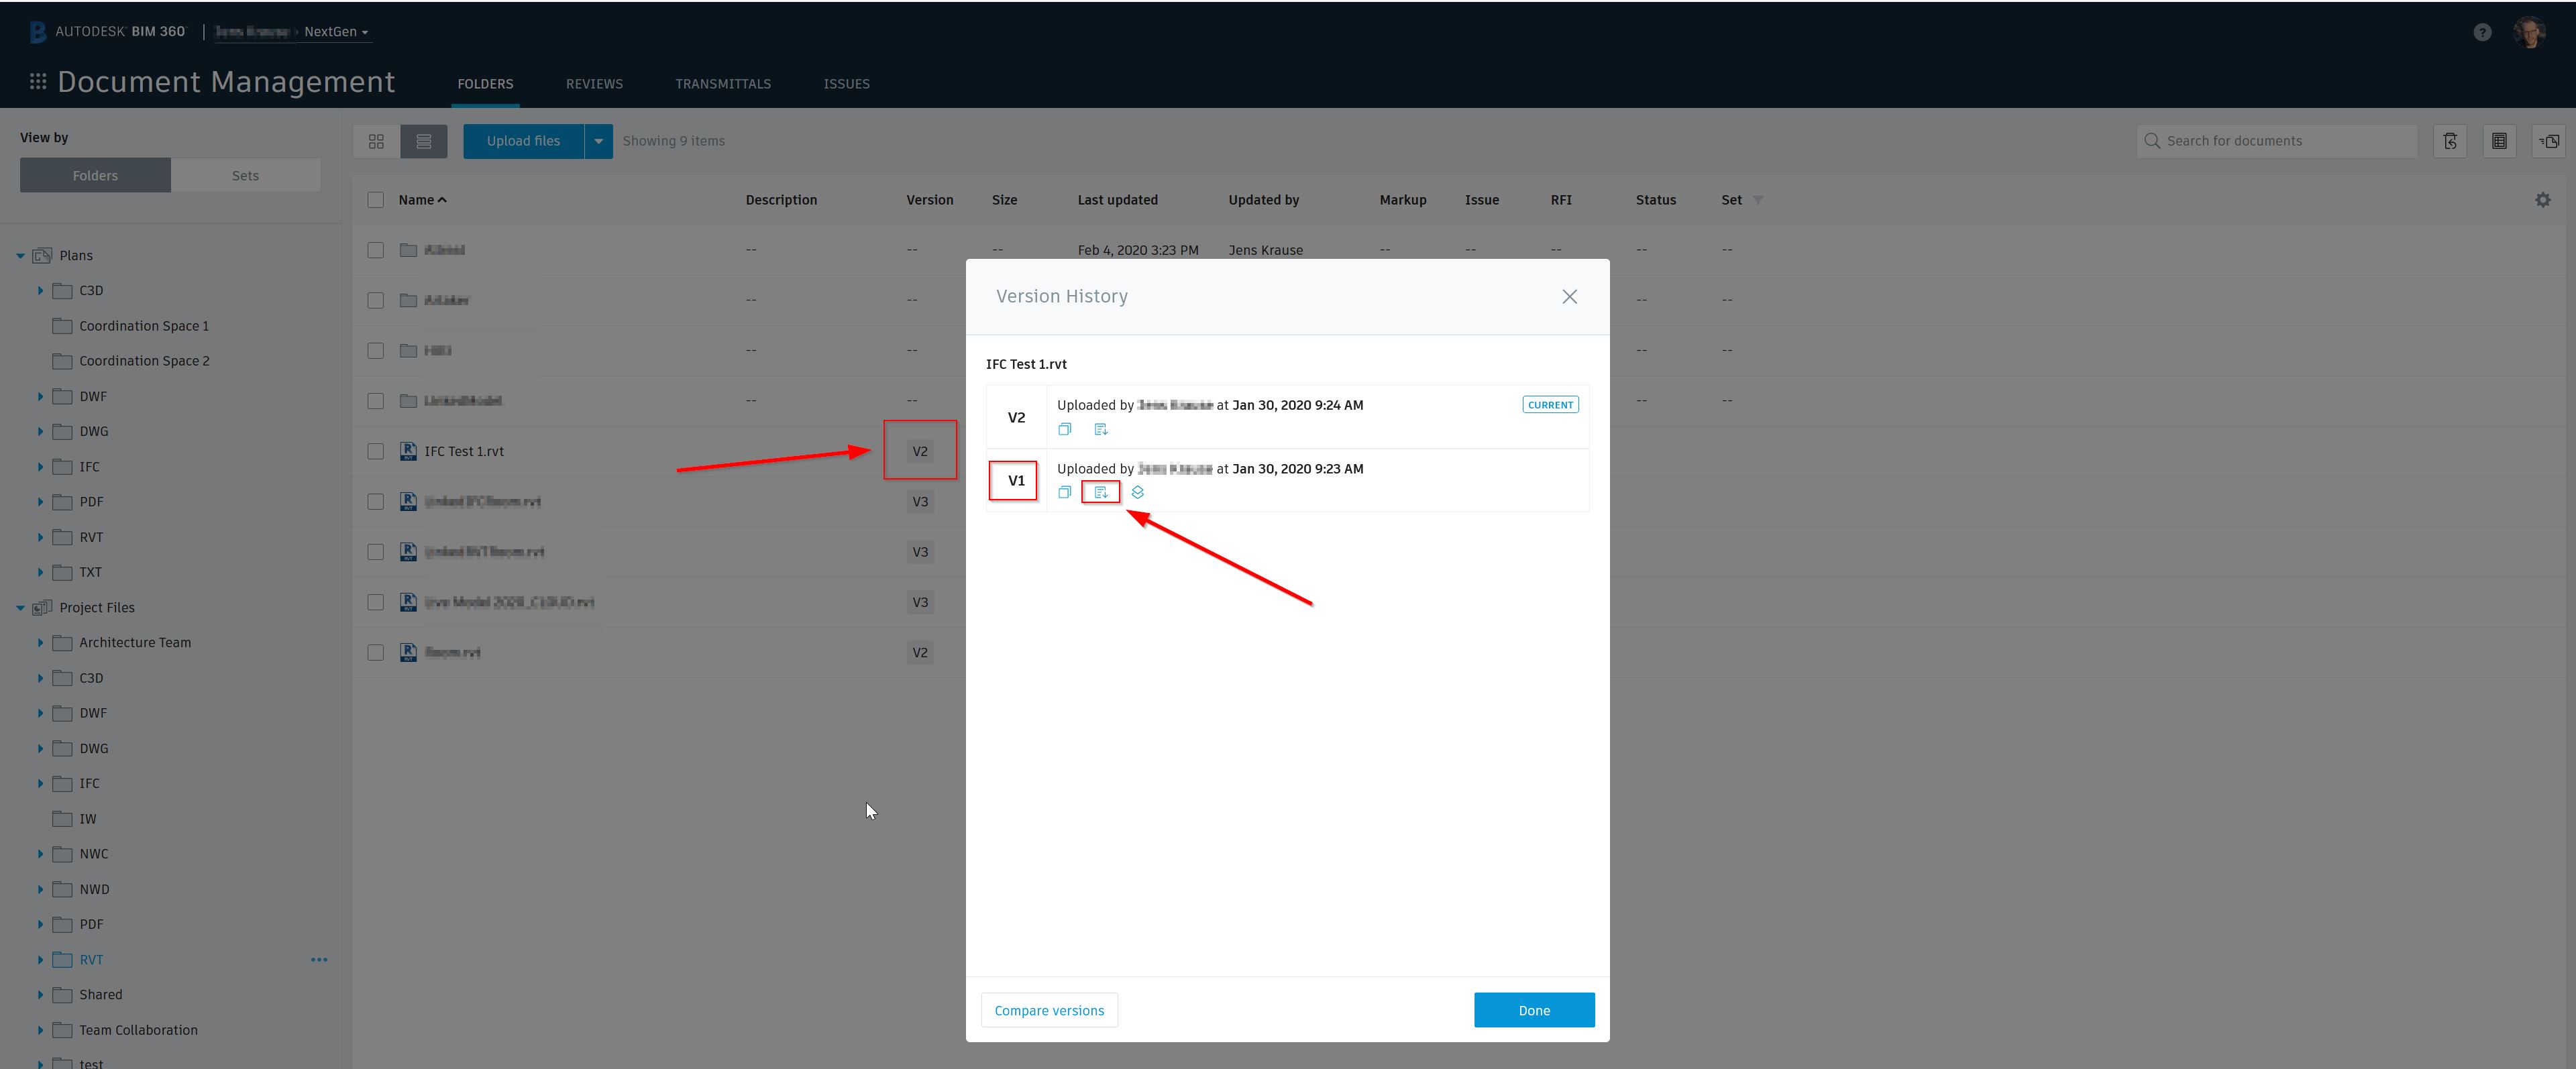Expand the Architecture Team folder
2576x1069 pixels.
pos(40,643)
